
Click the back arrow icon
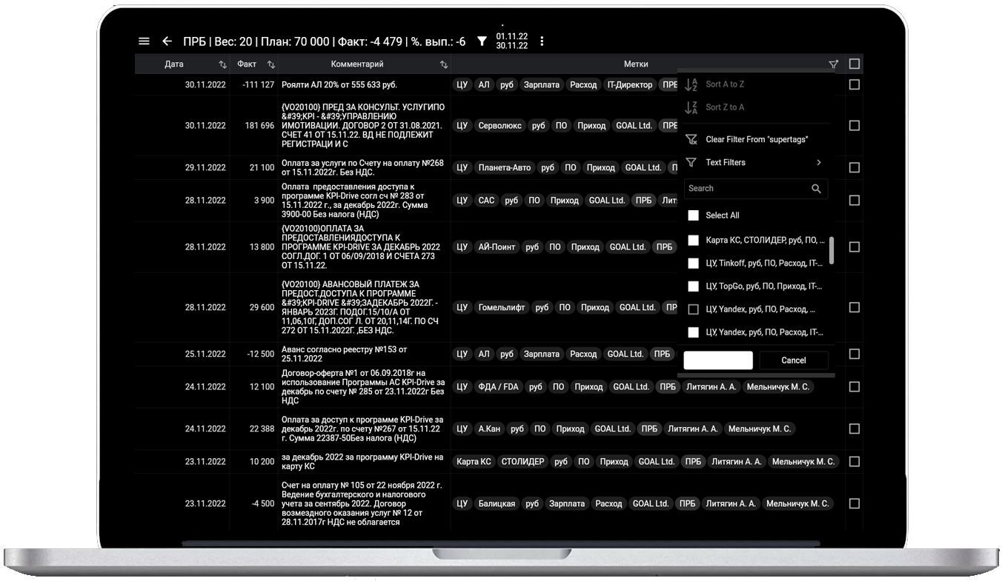click(167, 41)
